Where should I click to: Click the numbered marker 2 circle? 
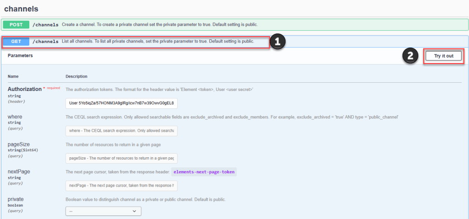410,56
